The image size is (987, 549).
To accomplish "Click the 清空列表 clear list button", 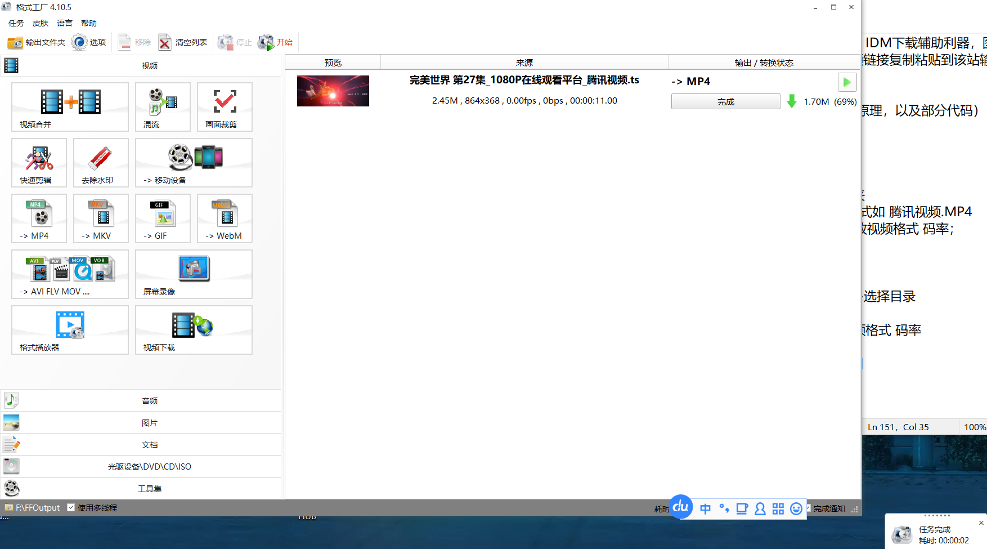I will coord(183,42).
